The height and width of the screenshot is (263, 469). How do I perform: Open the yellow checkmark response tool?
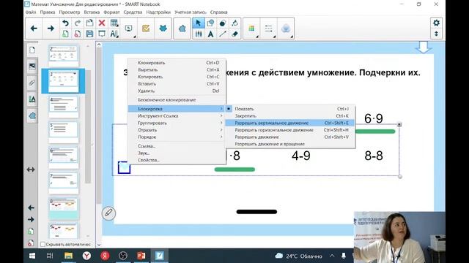[146, 28]
